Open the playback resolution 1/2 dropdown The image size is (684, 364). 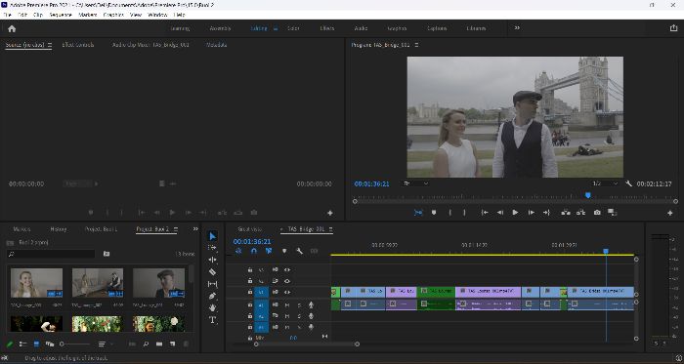(x=606, y=183)
